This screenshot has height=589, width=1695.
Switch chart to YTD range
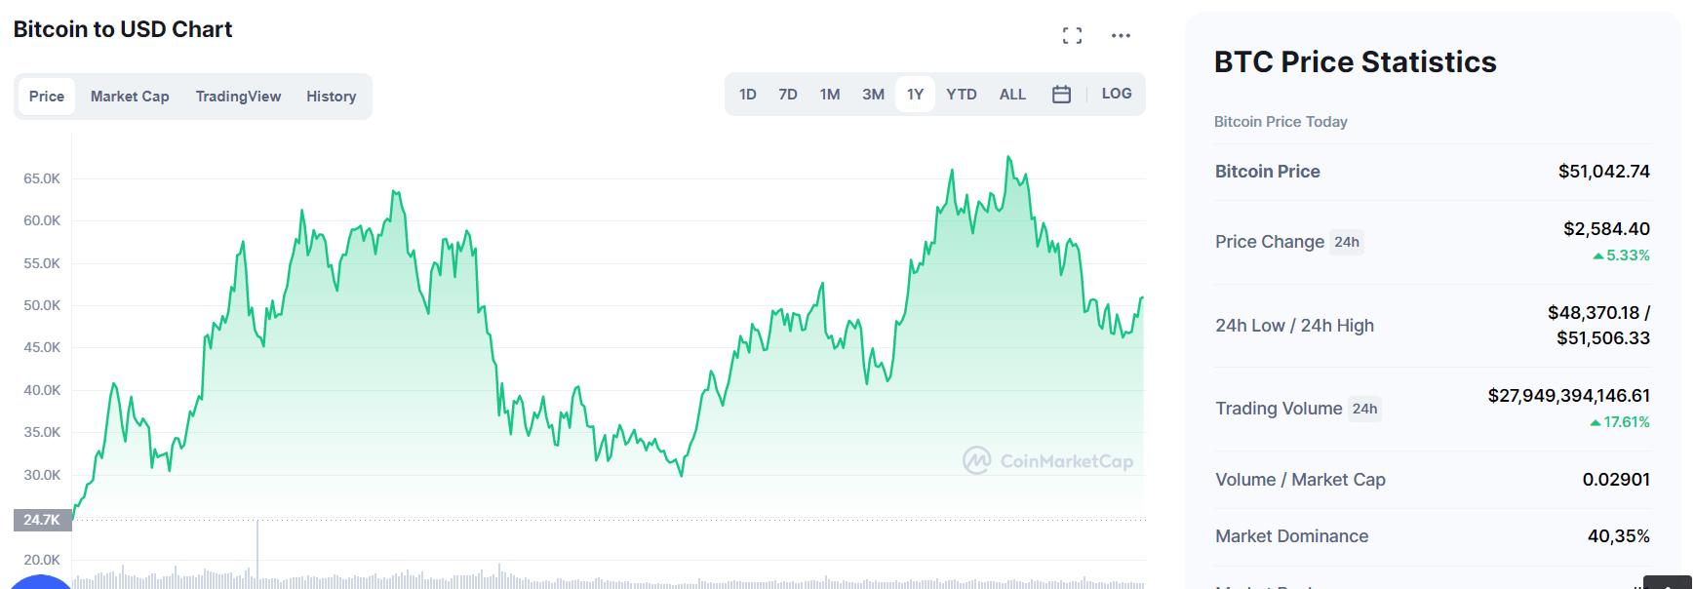click(x=961, y=95)
